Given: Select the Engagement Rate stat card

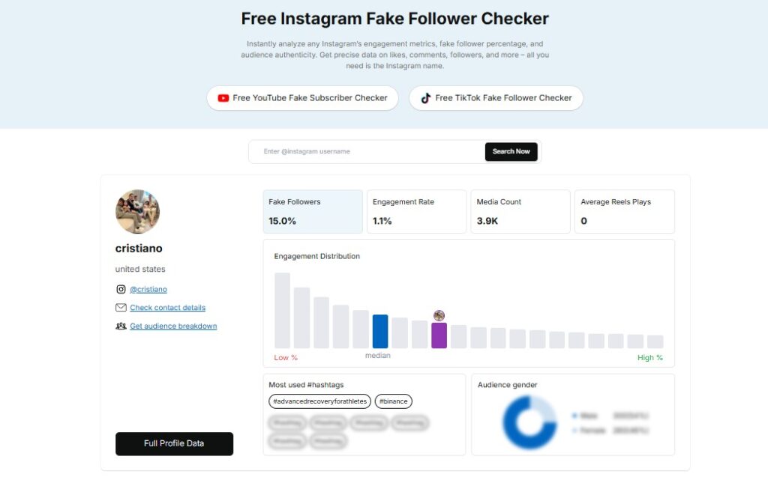Looking at the screenshot, I should [x=417, y=212].
